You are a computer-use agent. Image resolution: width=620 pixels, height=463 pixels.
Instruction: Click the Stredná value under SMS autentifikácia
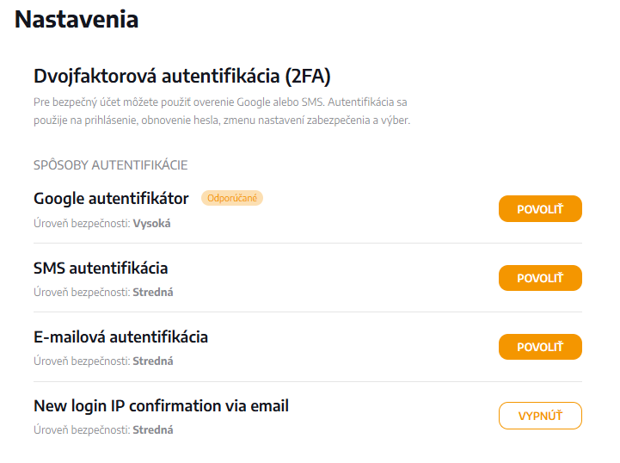pyautogui.click(x=153, y=292)
